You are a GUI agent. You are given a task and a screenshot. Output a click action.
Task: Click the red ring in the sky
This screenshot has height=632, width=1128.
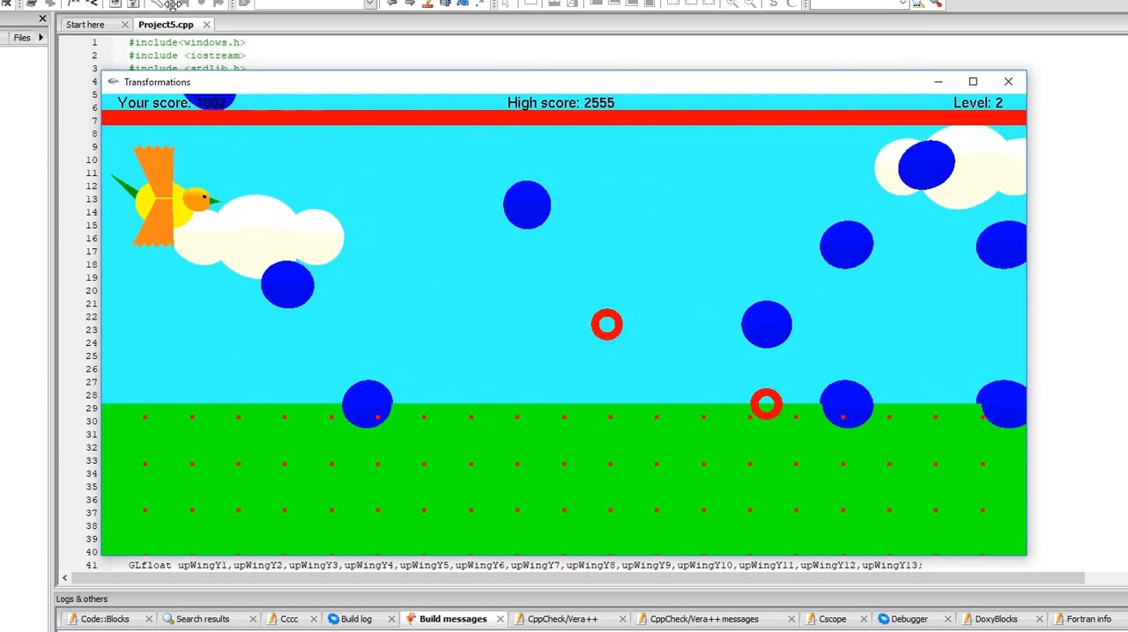point(606,325)
